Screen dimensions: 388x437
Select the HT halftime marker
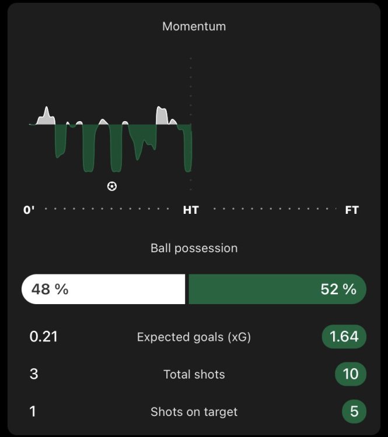(x=191, y=210)
